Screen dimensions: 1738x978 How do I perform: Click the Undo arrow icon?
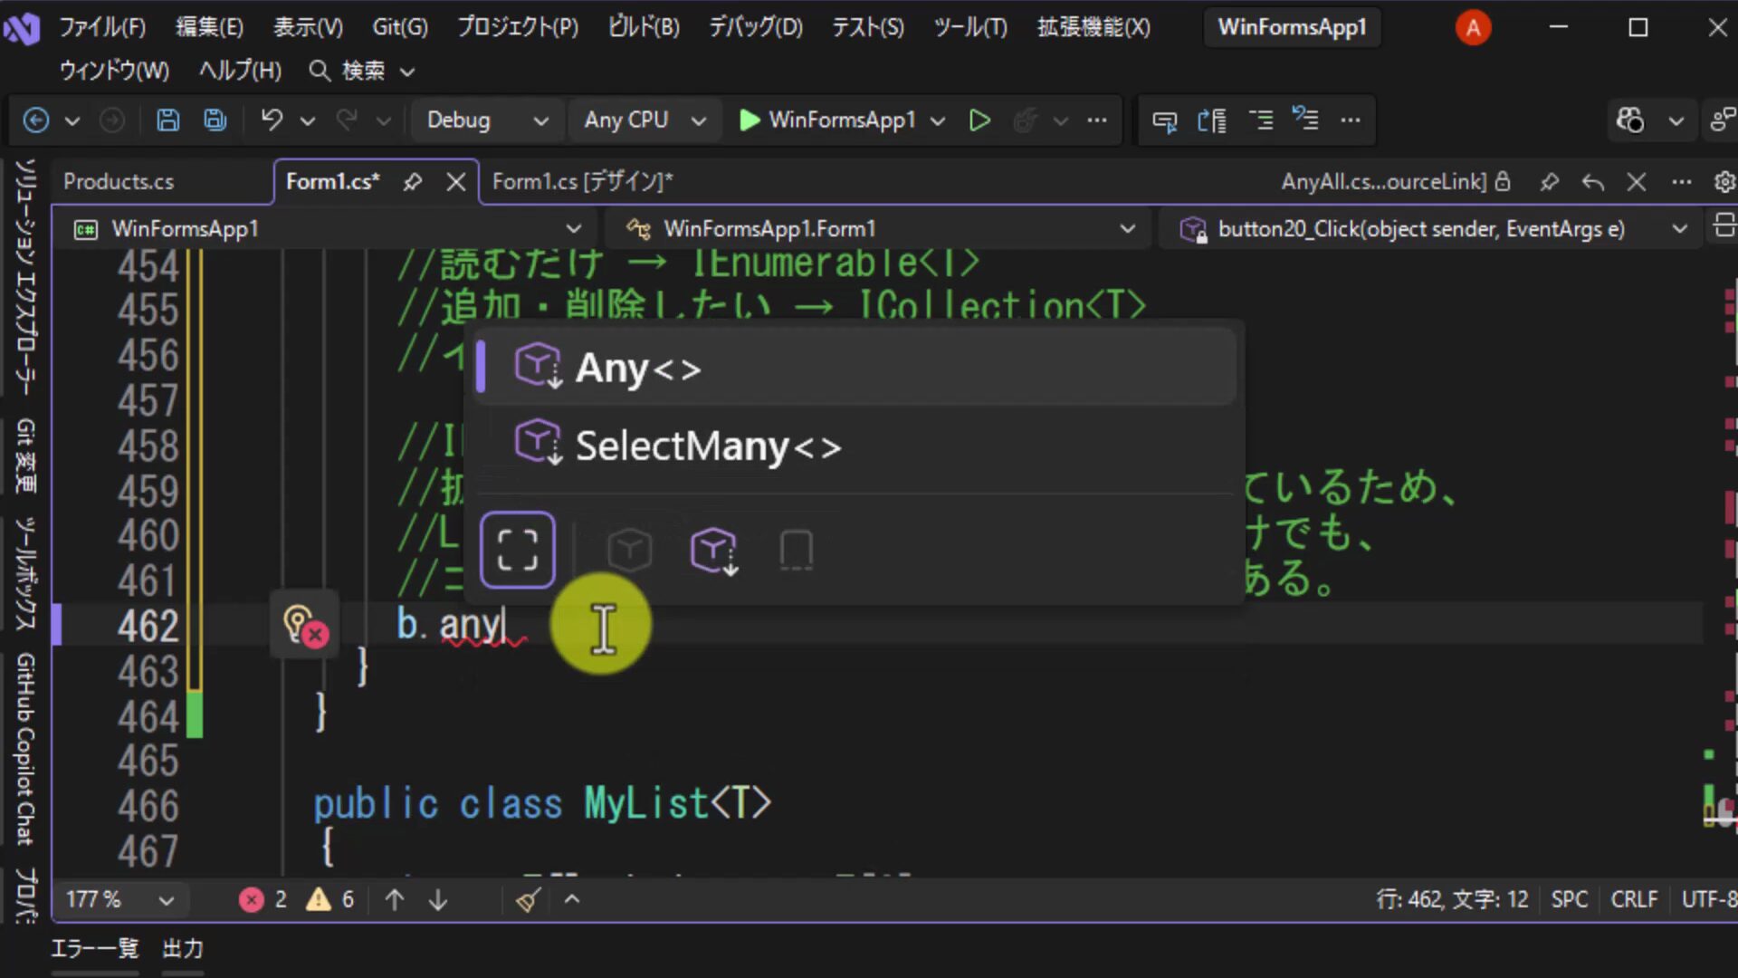coord(271,120)
